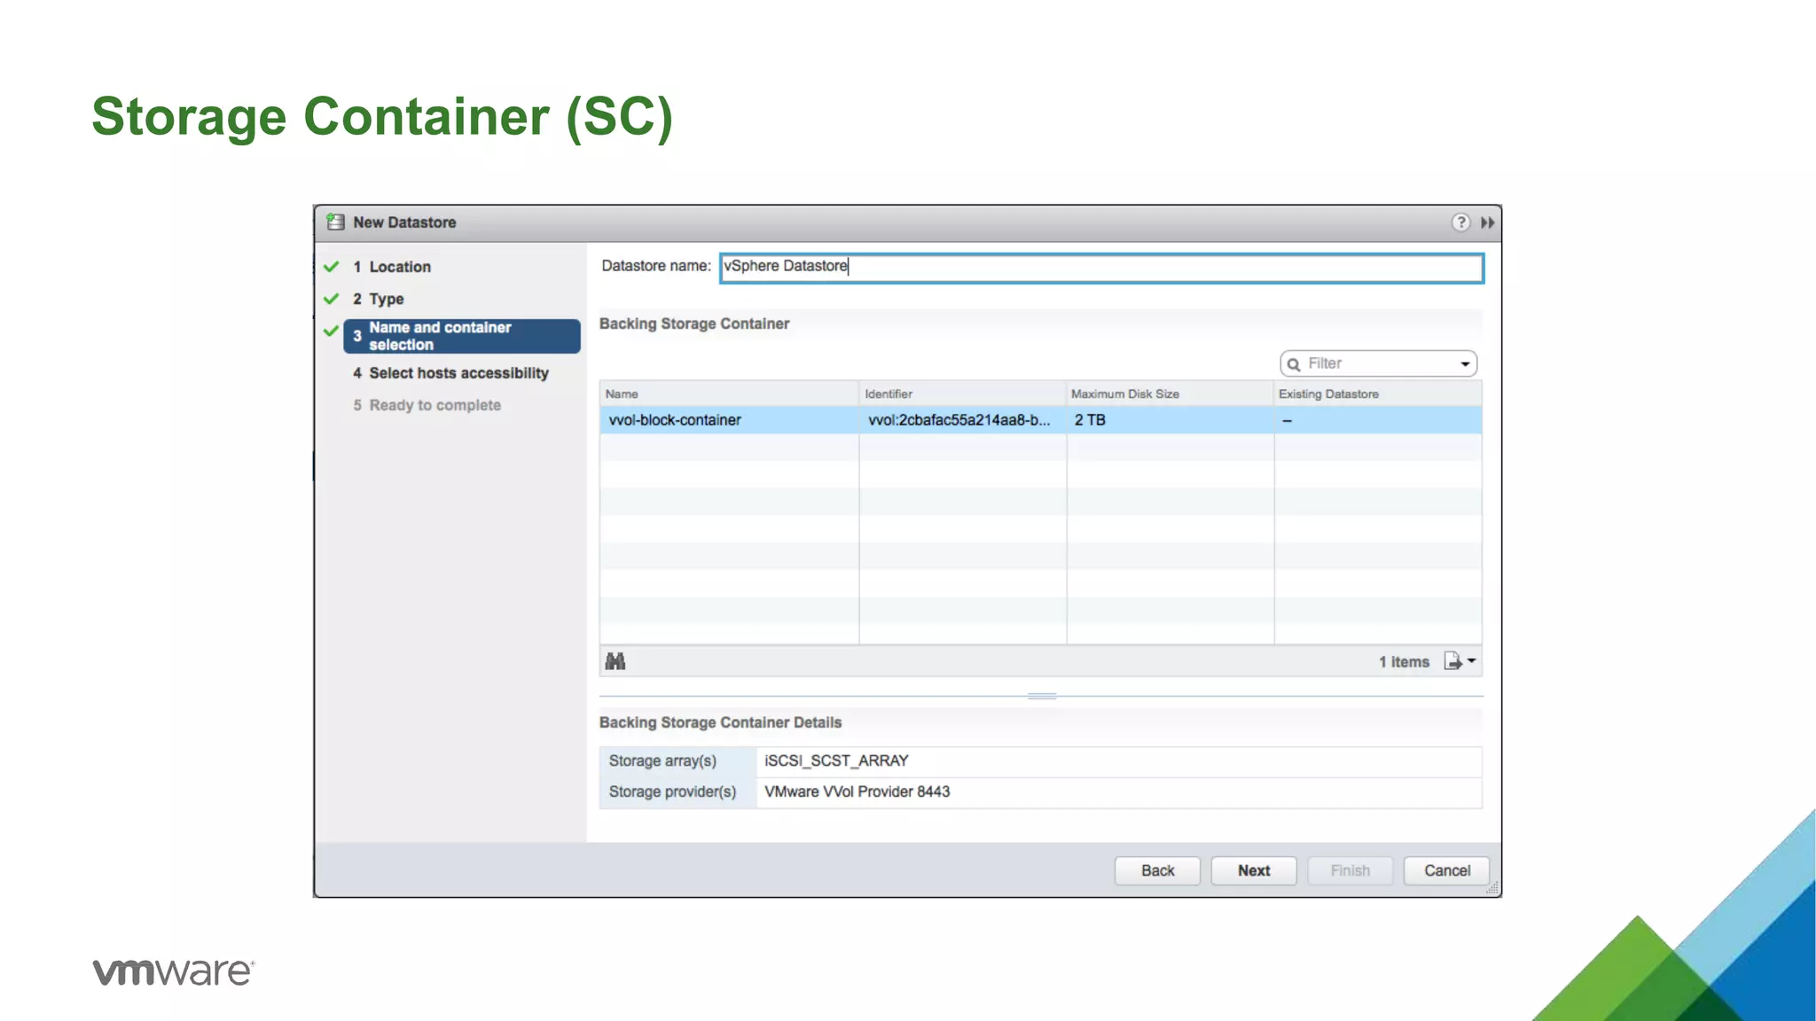The height and width of the screenshot is (1021, 1816).
Task: Click the double-arrow expand icon in title bar
Action: tap(1488, 222)
